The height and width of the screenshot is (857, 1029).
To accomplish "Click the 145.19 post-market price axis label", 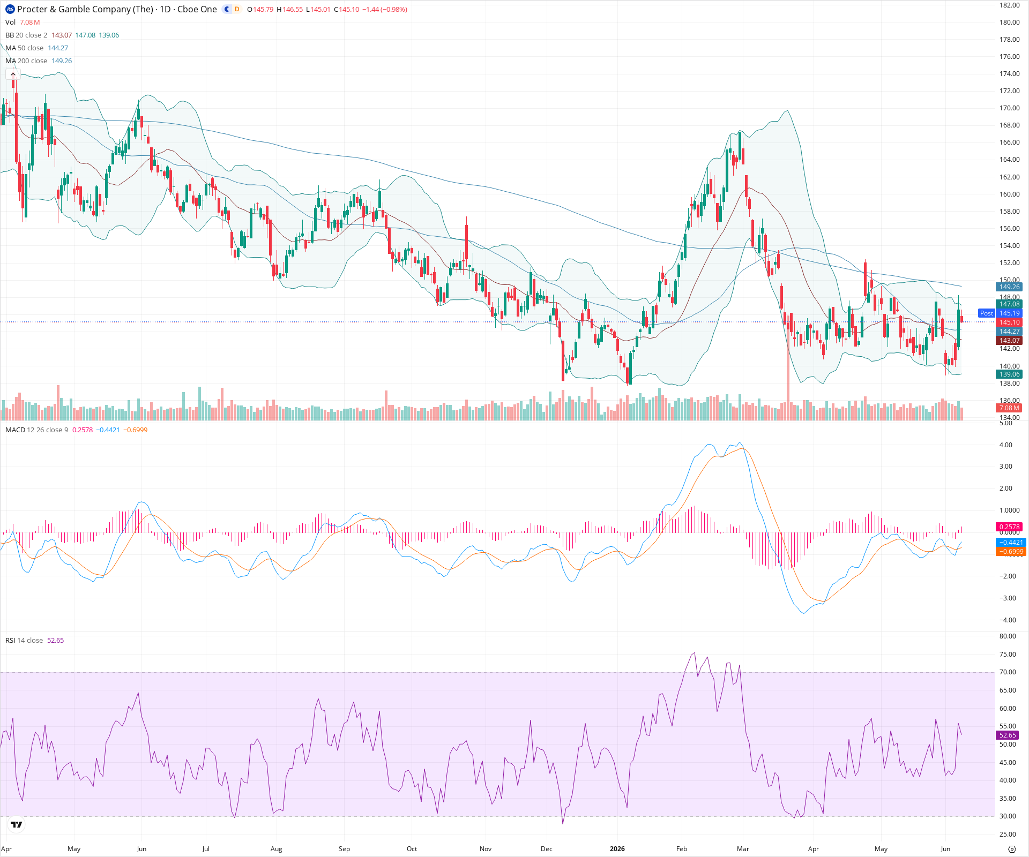I will coord(1010,313).
